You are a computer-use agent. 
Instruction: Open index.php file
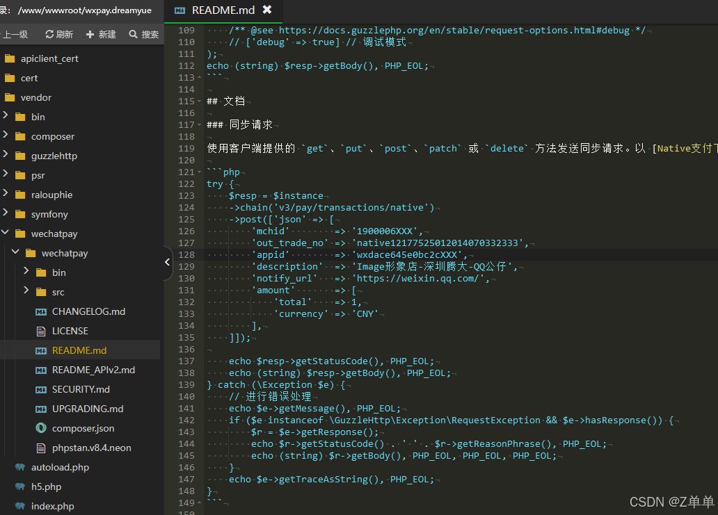[x=52, y=506]
